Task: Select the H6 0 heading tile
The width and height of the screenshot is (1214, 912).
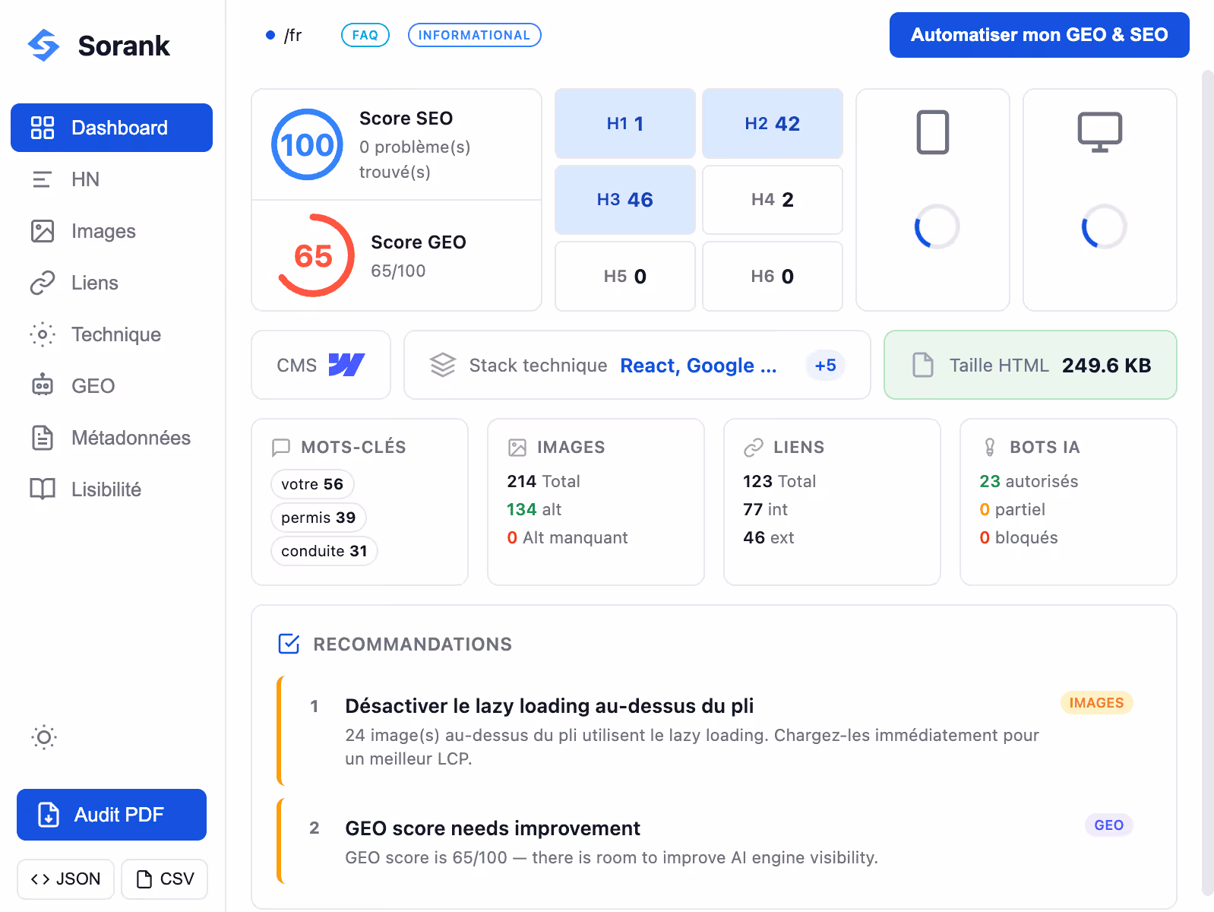Action: 773,277
